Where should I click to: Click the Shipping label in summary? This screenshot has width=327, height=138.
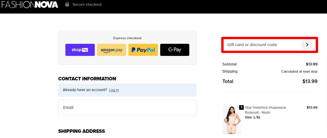pos(230,71)
